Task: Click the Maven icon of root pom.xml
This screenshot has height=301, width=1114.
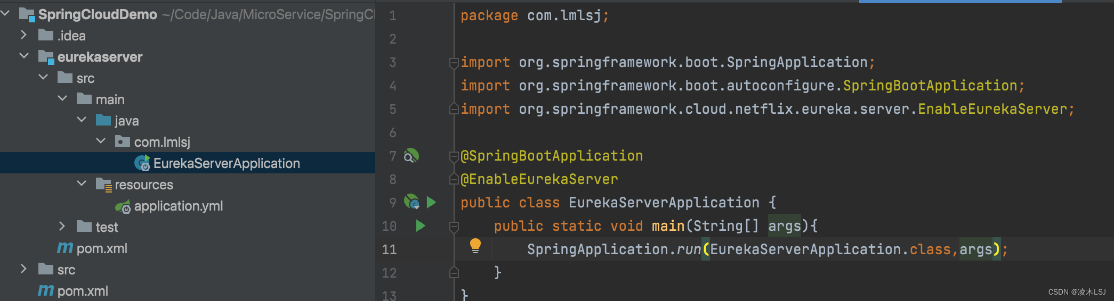Action: [46, 290]
